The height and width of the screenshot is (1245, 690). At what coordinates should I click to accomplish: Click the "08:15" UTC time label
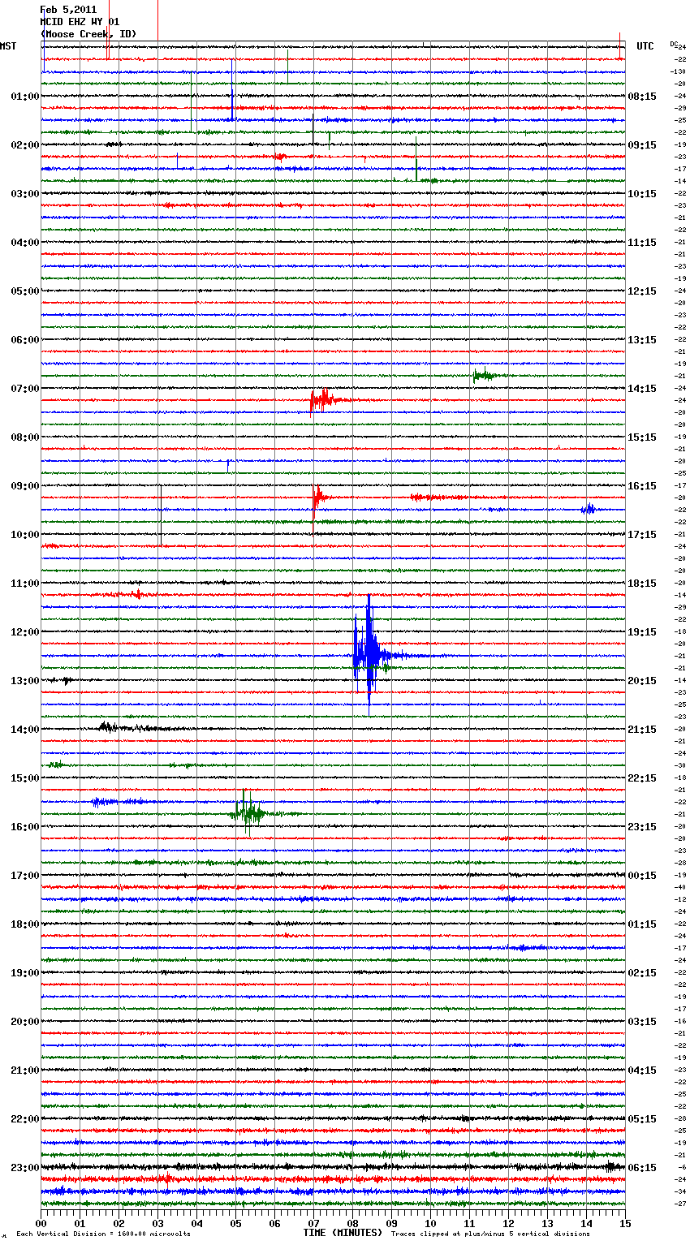point(642,97)
